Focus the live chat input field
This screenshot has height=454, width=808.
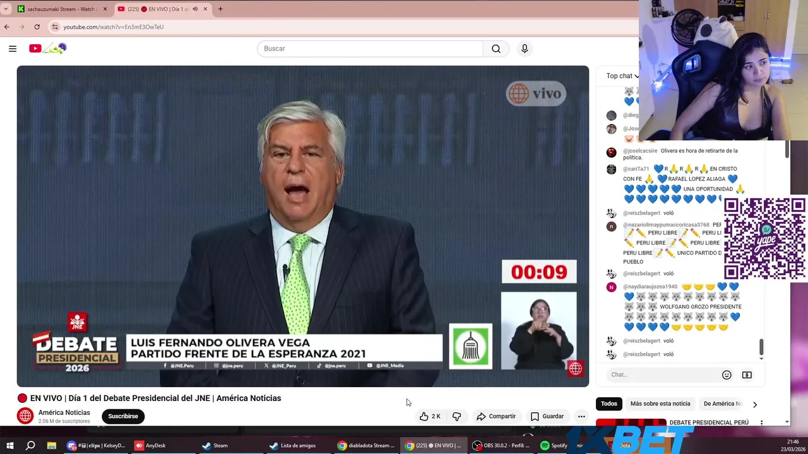click(x=663, y=375)
